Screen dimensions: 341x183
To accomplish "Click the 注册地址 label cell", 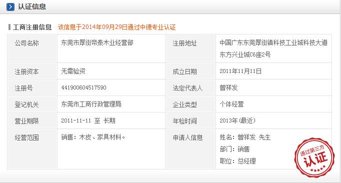I will (x=190, y=48).
